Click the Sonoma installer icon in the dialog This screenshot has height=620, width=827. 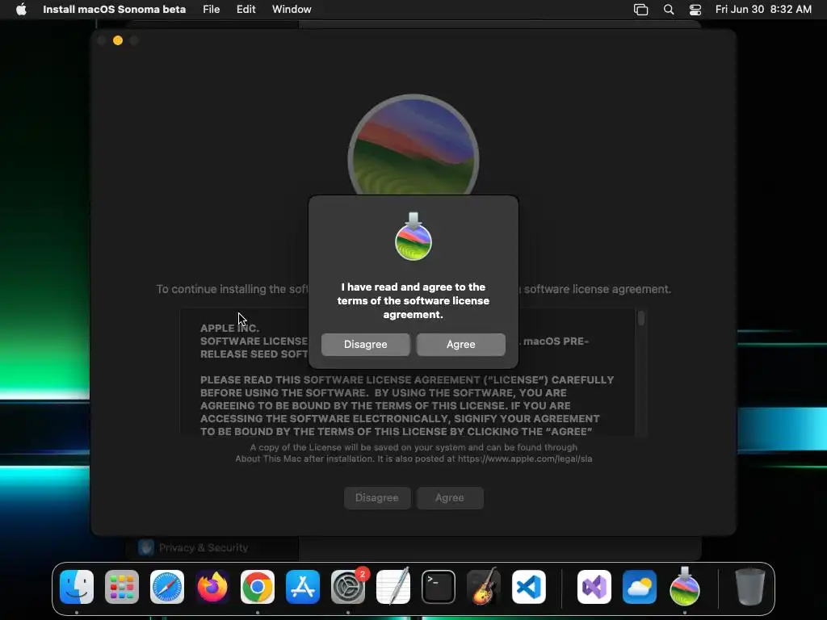point(413,237)
